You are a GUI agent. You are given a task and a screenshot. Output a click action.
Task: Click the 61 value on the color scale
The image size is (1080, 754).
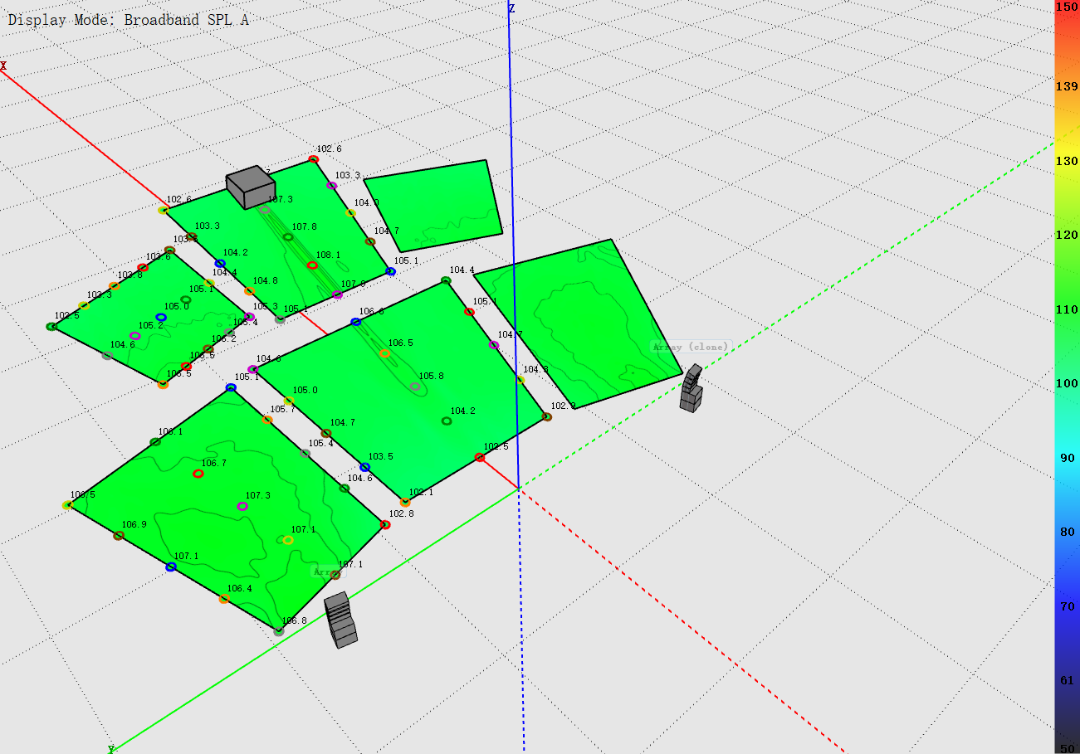click(x=1067, y=680)
